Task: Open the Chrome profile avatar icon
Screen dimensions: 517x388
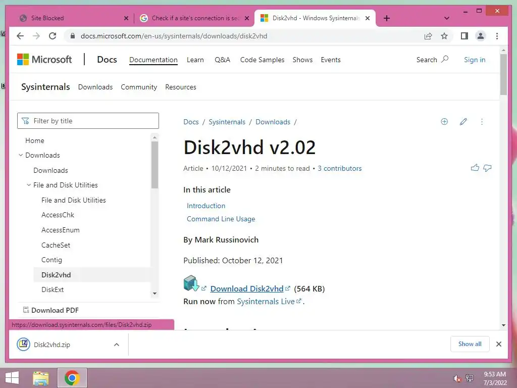Action: point(481,36)
